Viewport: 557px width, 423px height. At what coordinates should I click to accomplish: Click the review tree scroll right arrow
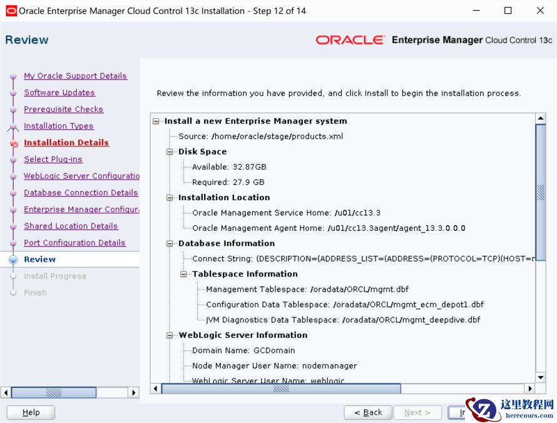pyautogui.click(x=530, y=389)
